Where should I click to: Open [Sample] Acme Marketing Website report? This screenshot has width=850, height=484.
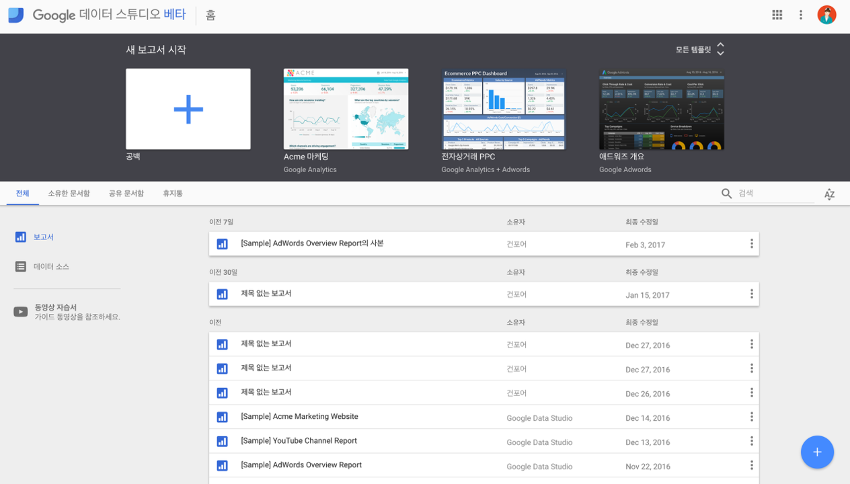(x=299, y=417)
